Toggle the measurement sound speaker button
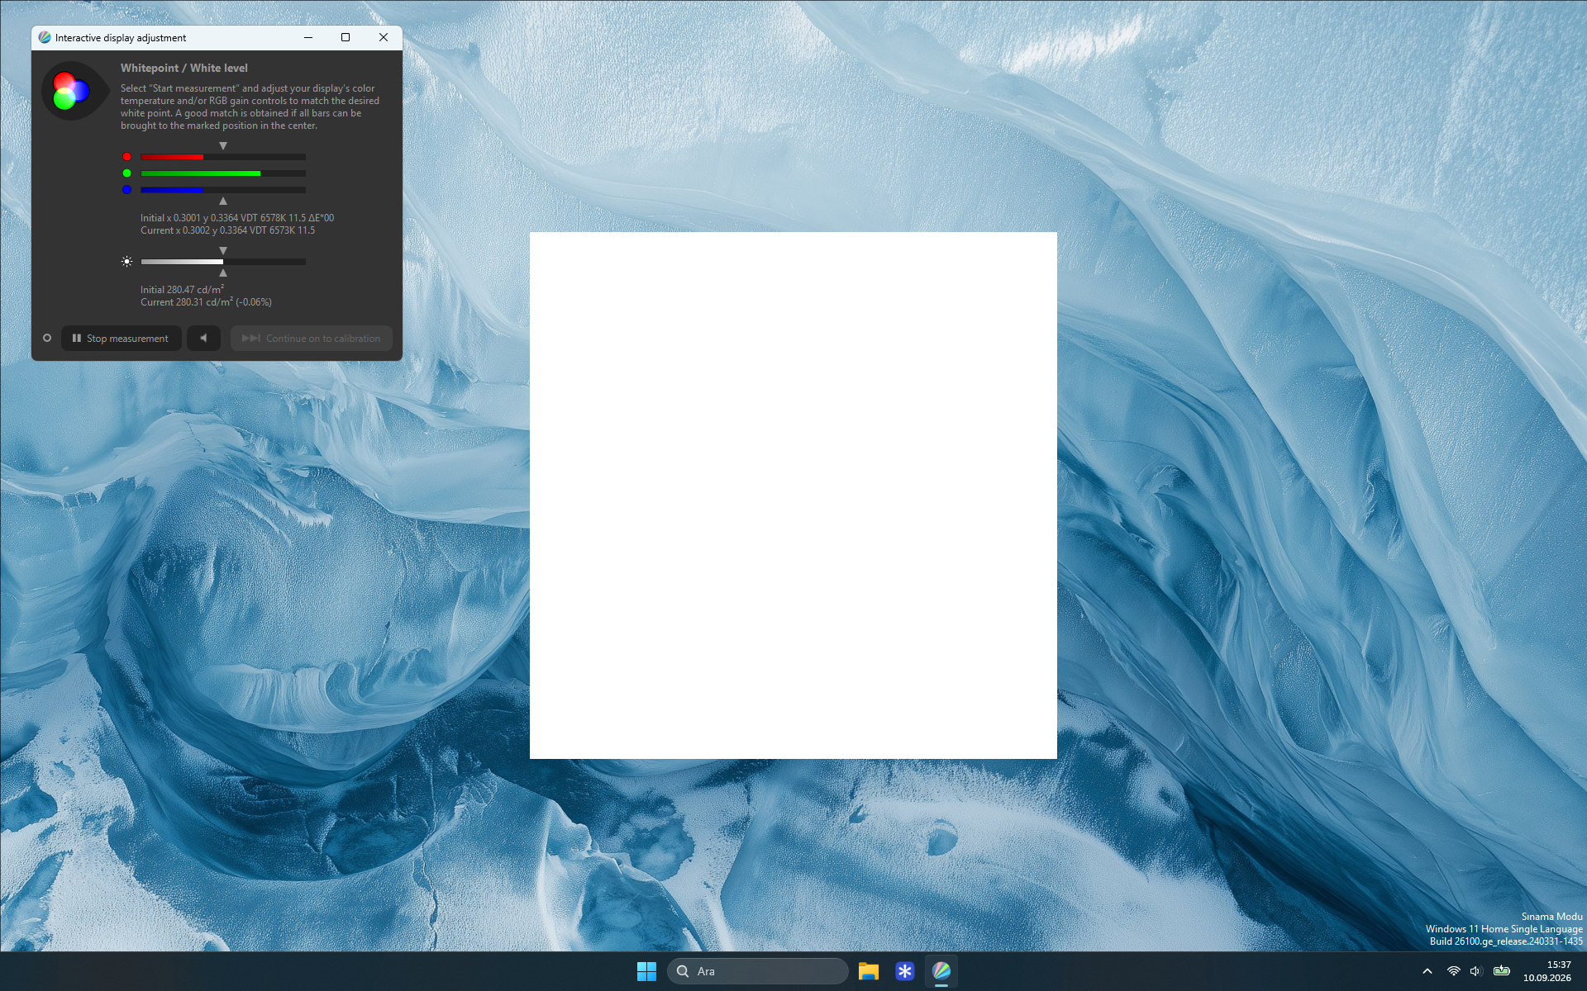This screenshot has height=991, width=1587. tap(203, 338)
